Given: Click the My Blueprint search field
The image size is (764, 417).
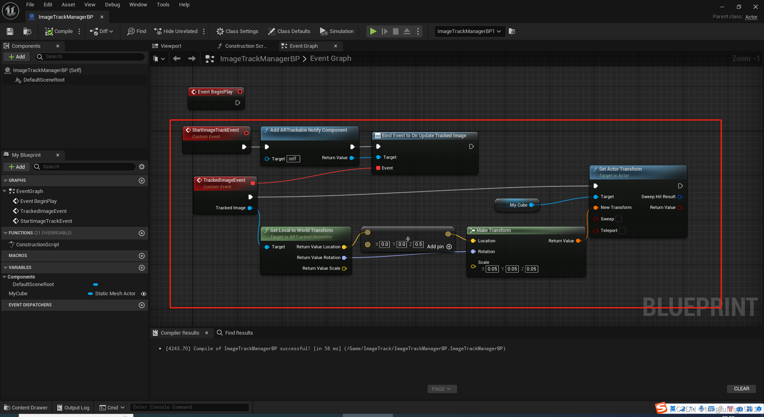Looking at the screenshot, I should coord(84,167).
